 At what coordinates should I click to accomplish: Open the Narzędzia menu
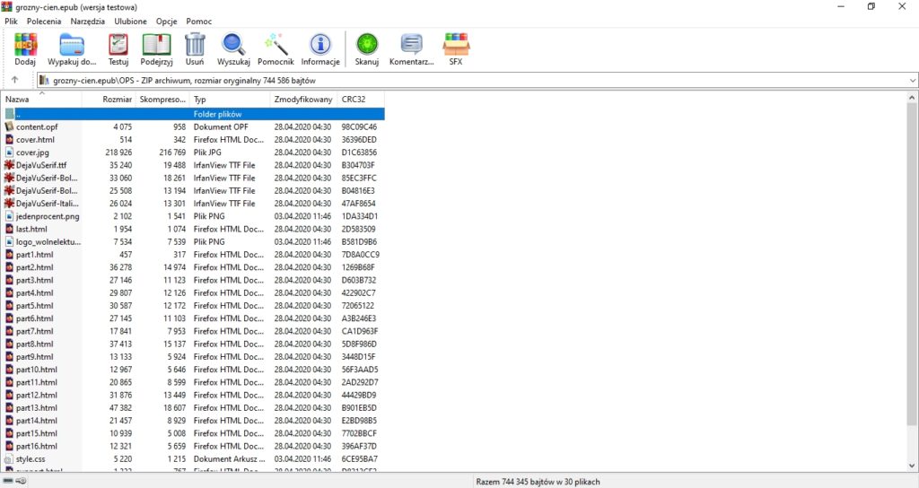87,22
